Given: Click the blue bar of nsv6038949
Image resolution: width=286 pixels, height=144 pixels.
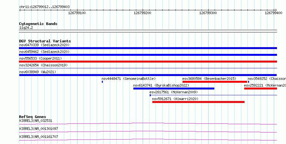Looking at the screenshot, I should pyautogui.click(x=148, y=75).
